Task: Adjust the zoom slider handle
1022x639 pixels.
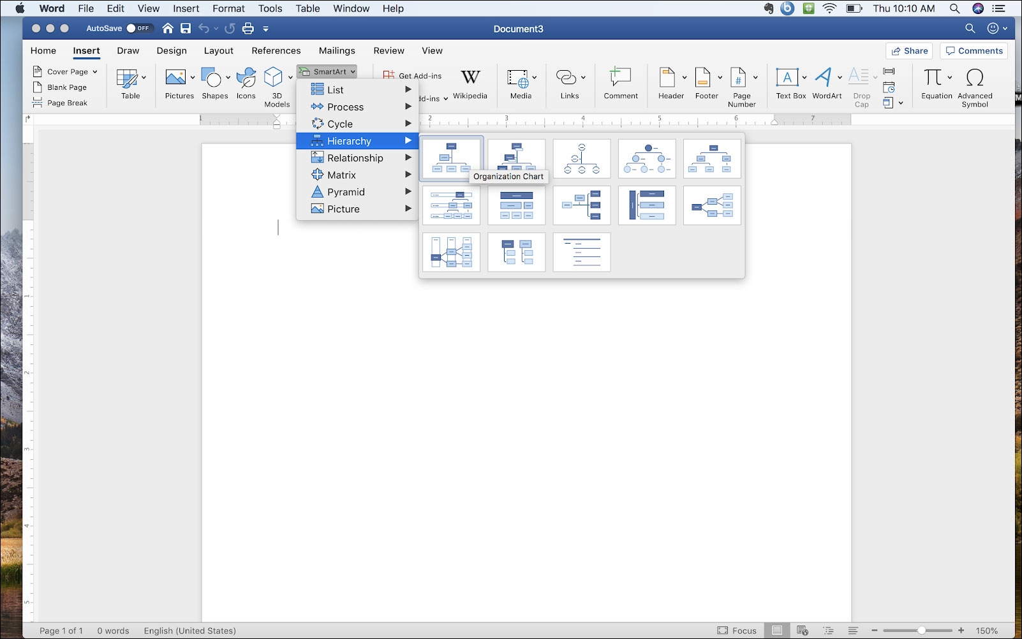Action: coord(921,631)
